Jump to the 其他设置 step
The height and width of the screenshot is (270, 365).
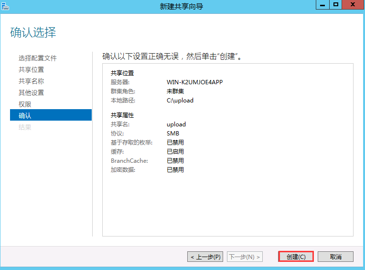coord(31,92)
